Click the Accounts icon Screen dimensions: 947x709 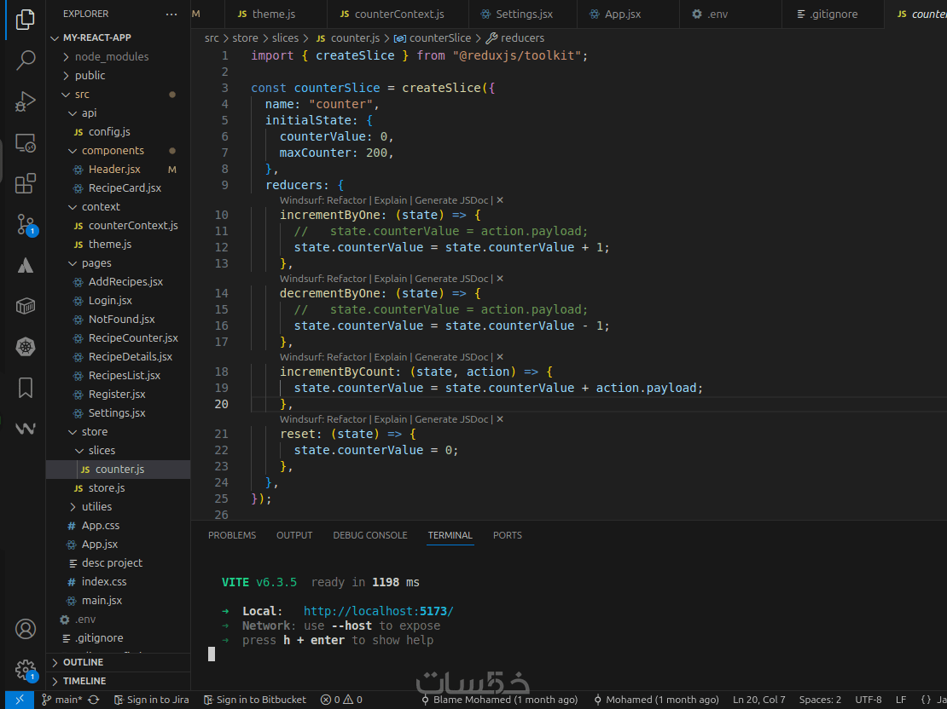point(26,630)
